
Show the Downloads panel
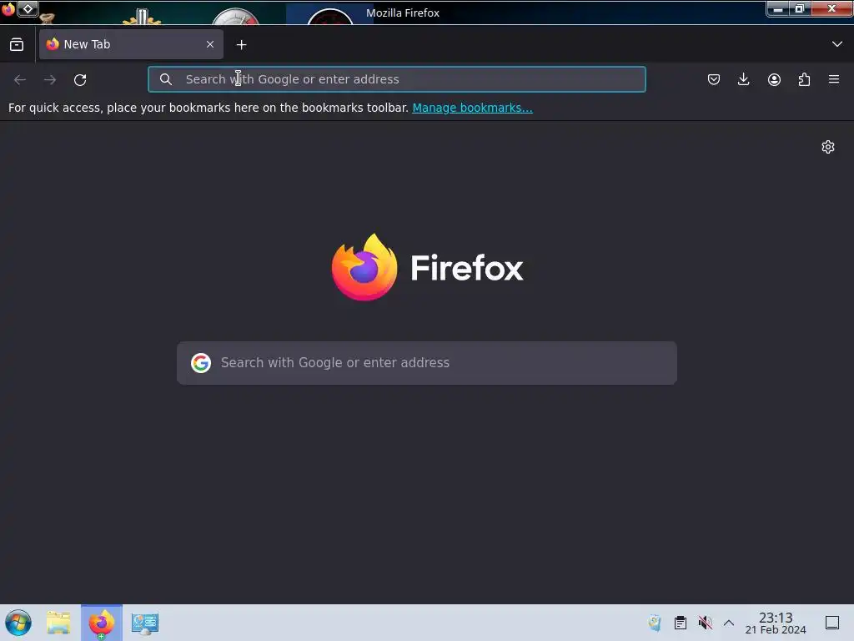pyautogui.click(x=743, y=79)
